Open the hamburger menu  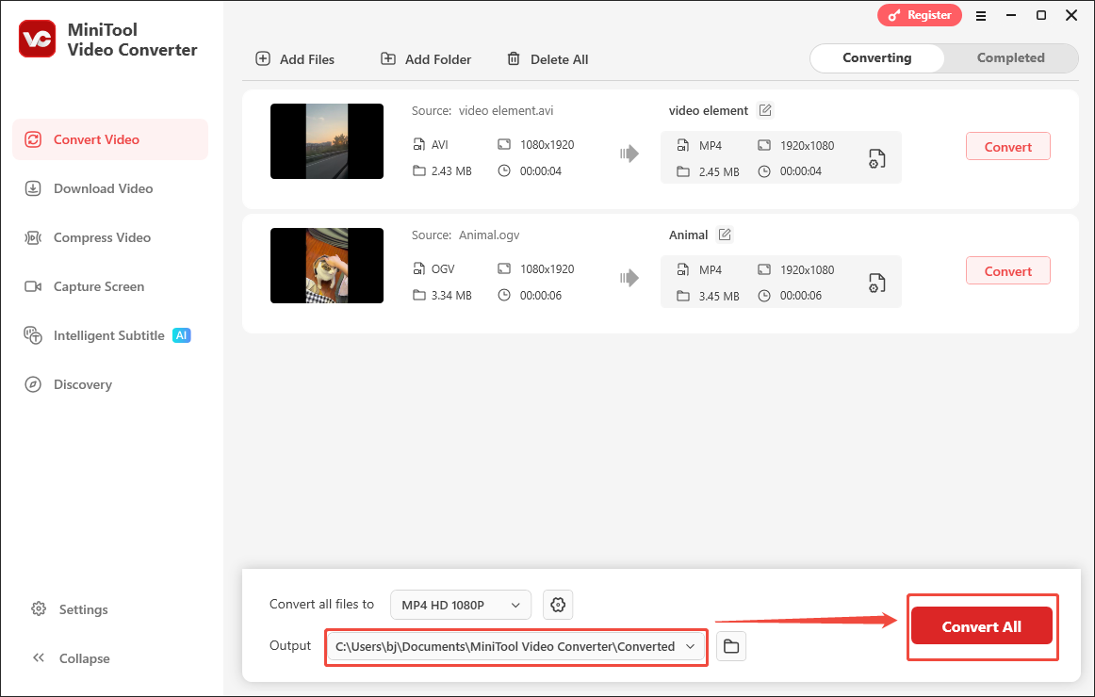click(x=981, y=15)
